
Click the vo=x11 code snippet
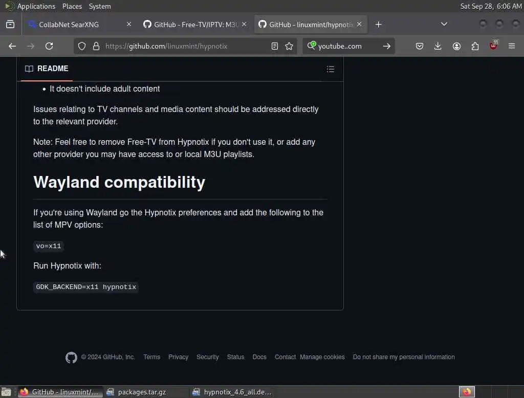(x=49, y=246)
